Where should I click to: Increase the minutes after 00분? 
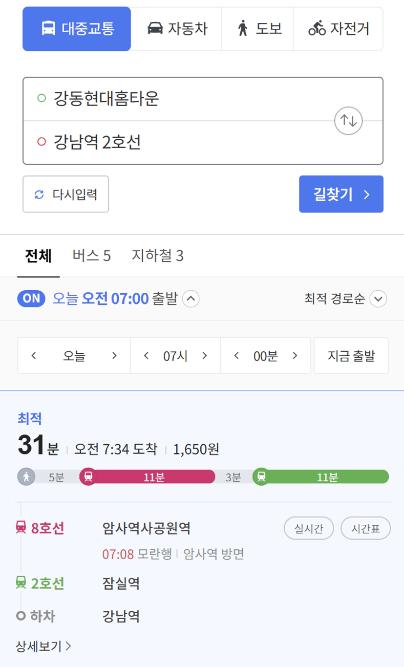[295, 356]
